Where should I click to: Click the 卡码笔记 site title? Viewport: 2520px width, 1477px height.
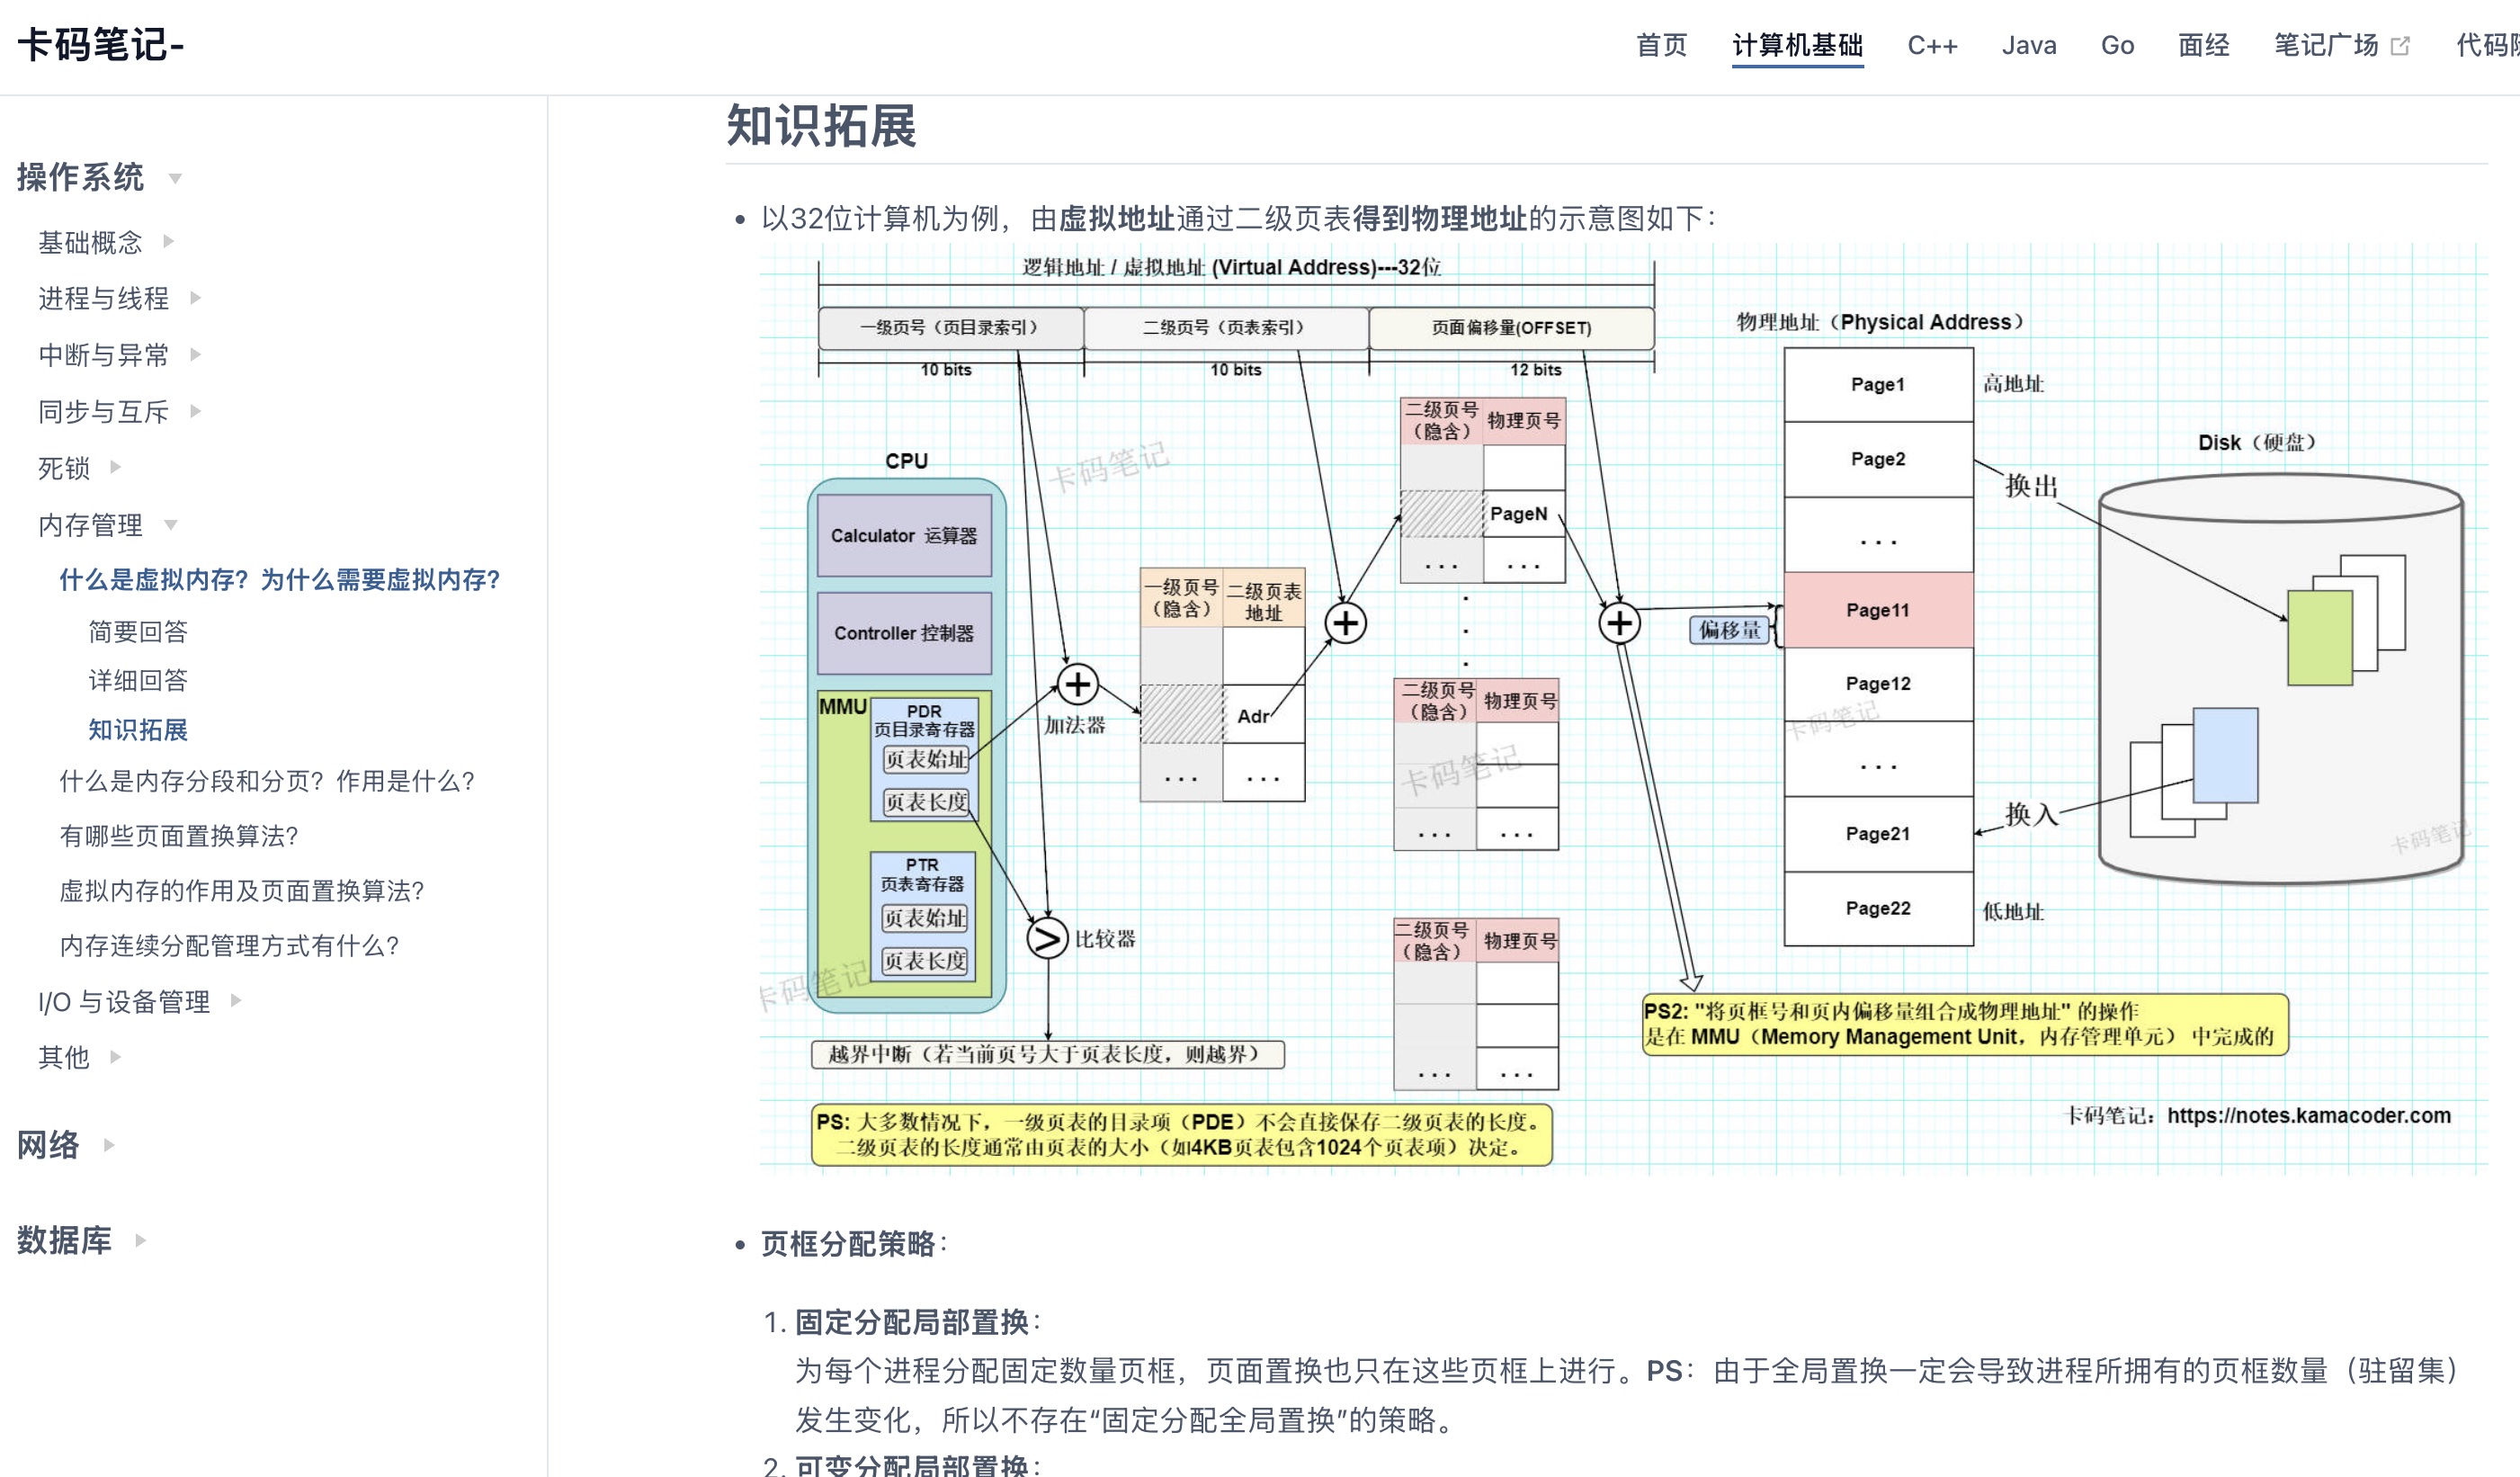pos(100,46)
